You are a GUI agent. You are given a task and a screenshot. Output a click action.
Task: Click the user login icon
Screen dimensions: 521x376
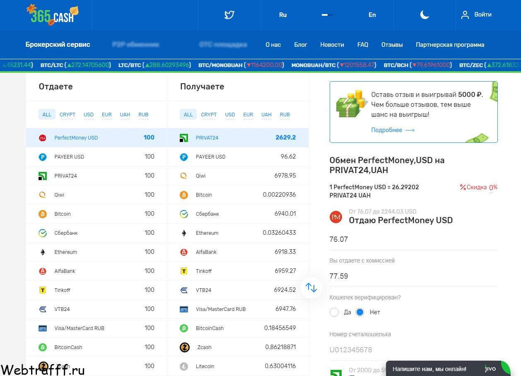coord(465,15)
